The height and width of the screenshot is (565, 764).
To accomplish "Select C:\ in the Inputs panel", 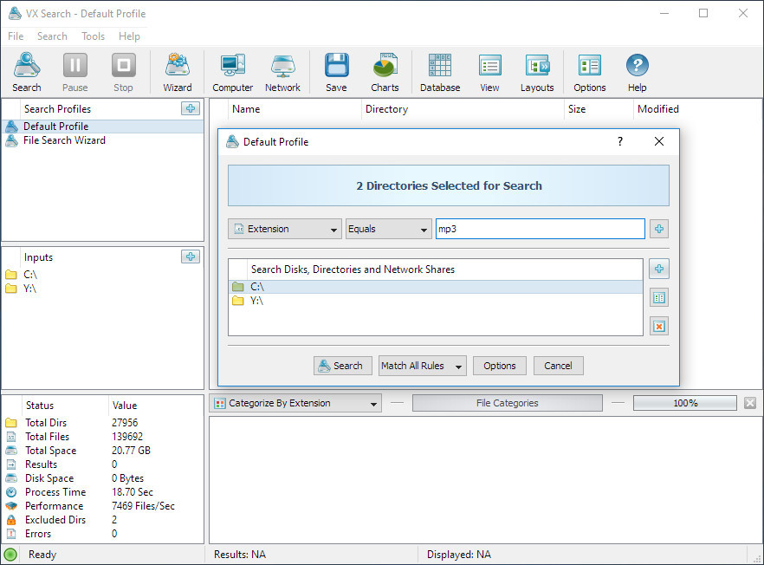I will pyautogui.click(x=102, y=275).
